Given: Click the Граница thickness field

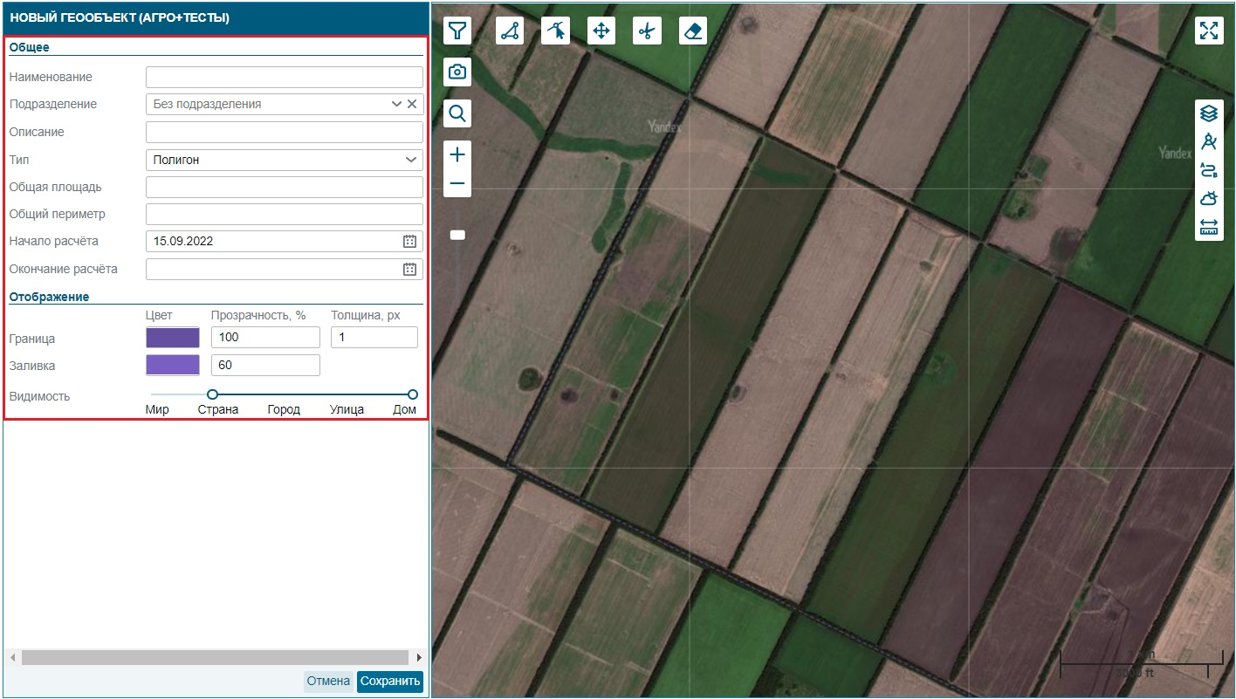Looking at the screenshot, I should 374,338.
